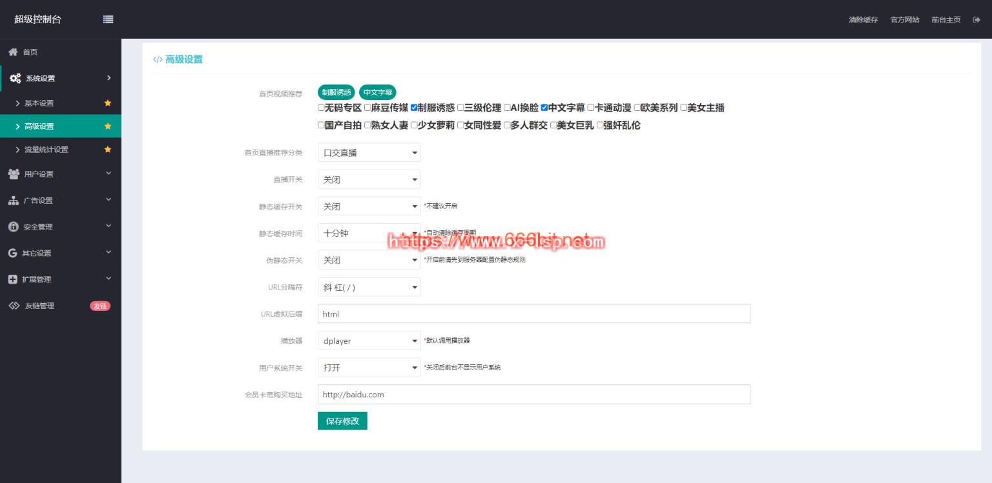Click the sitemap icon beside 广告设置
This screenshot has width=992, height=483.
click(x=13, y=201)
